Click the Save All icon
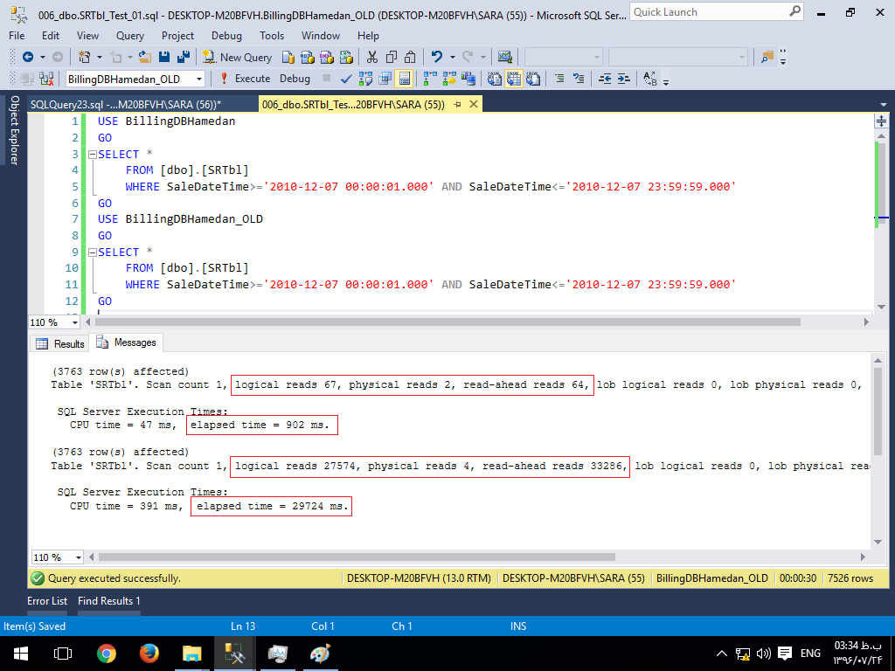 (x=184, y=57)
